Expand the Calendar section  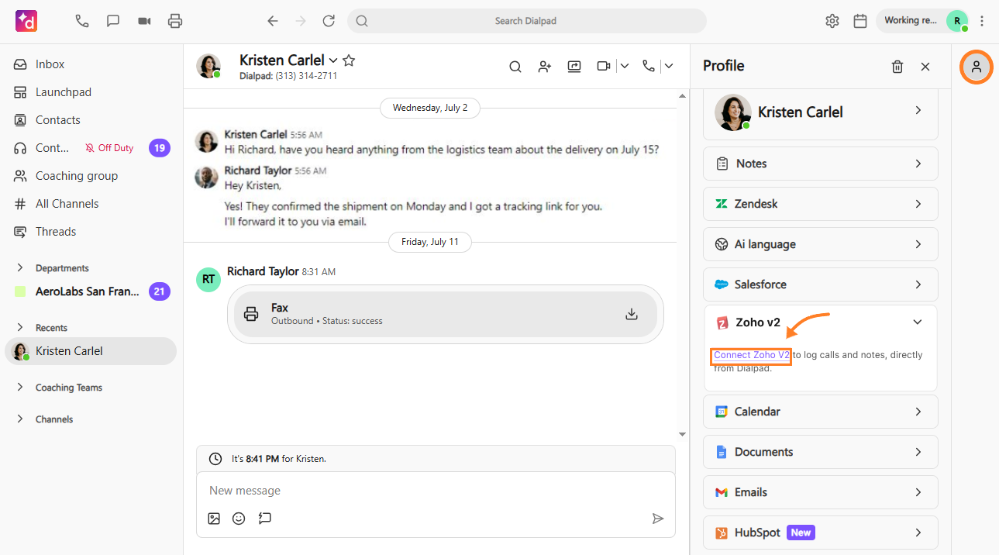click(821, 412)
